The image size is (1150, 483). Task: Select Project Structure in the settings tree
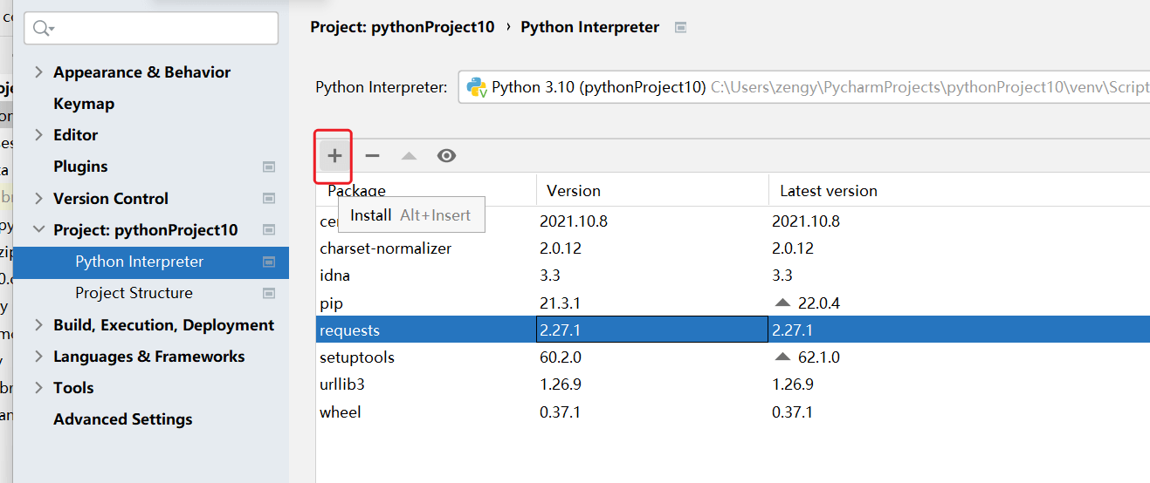coord(134,293)
